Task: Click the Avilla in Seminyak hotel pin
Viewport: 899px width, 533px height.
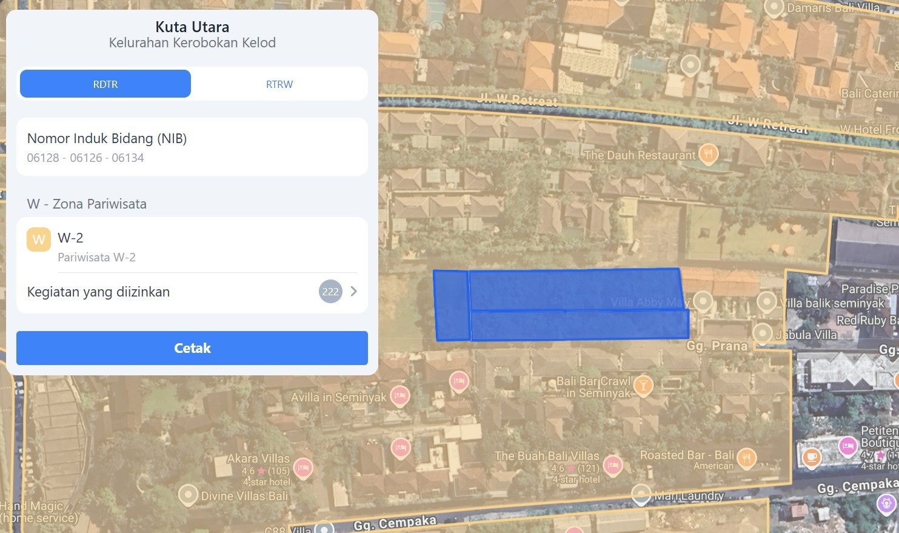Action: (x=399, y=396)
